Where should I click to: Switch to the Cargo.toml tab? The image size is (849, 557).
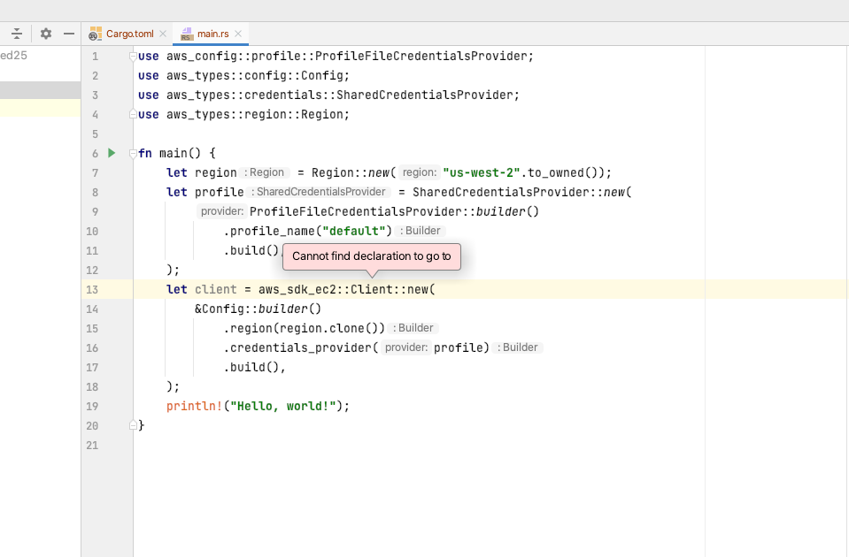tap(128, 33)
